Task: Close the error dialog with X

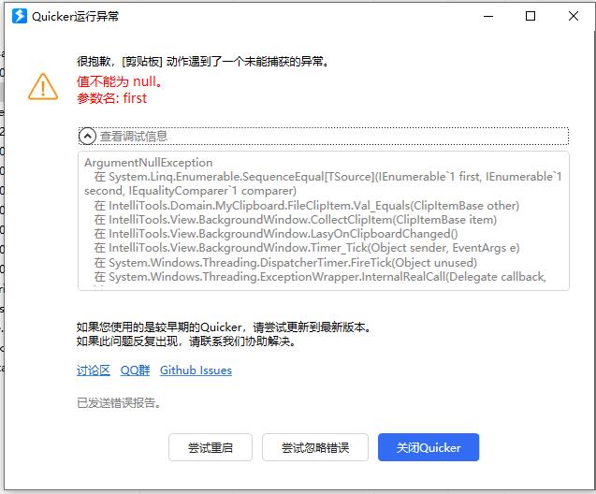Action: (574, 16)
